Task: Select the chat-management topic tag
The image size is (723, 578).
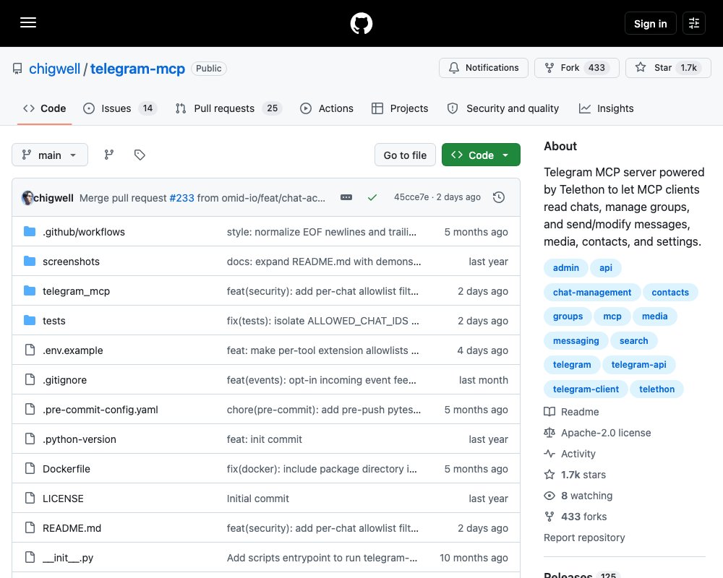Action: 592,292
